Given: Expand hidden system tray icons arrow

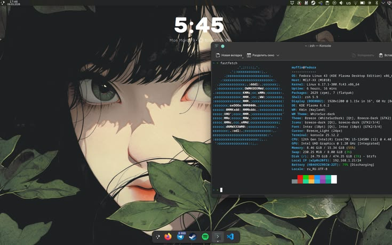Looking at the screenshot, I should [x=383, y=3].
